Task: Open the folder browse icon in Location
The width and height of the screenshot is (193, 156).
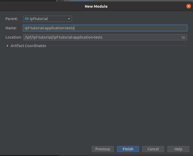Action: (x=183, y=37)
